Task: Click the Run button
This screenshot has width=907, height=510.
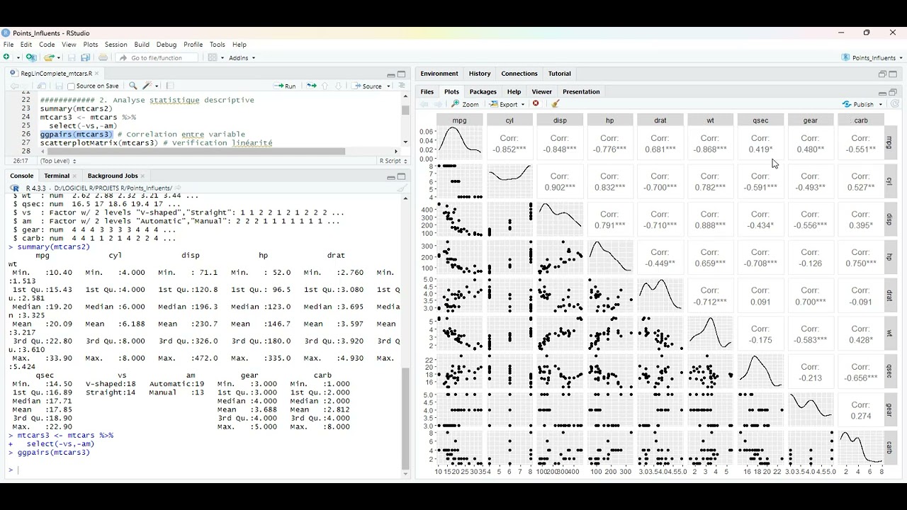Action: (286, 86)
